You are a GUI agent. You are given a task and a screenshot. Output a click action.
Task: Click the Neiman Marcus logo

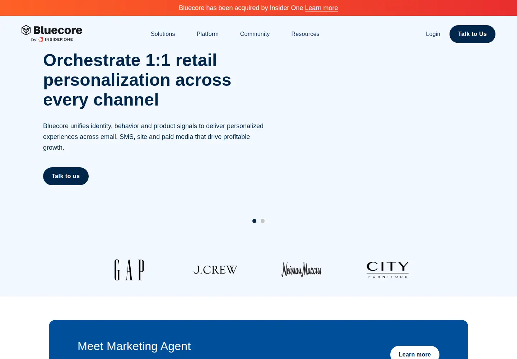pos(302,270)
